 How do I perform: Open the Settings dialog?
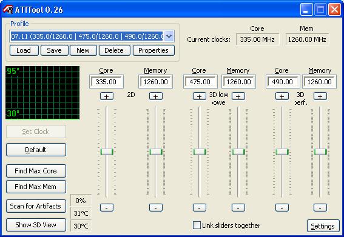coord(323,226)
